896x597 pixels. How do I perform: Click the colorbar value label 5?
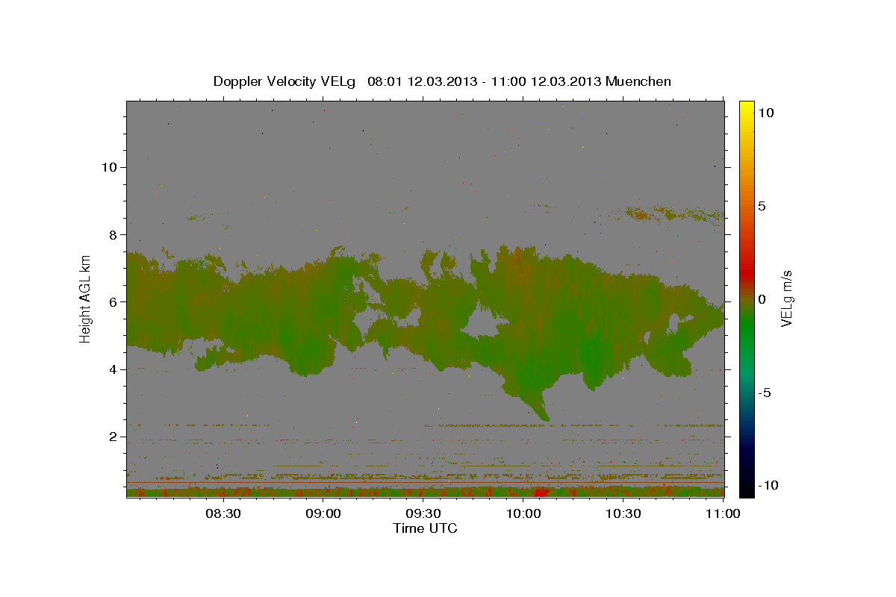[x=762, y=205]
